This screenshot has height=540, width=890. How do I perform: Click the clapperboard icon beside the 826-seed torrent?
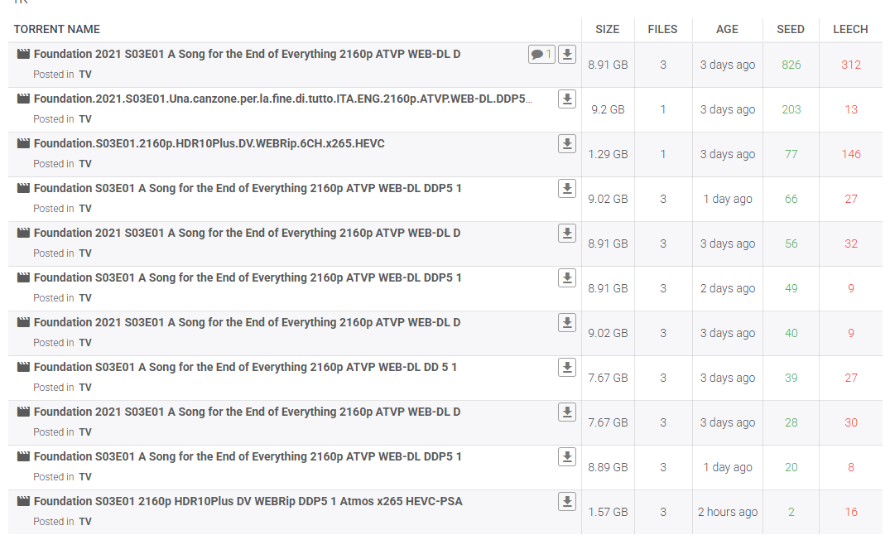point(23,54)
